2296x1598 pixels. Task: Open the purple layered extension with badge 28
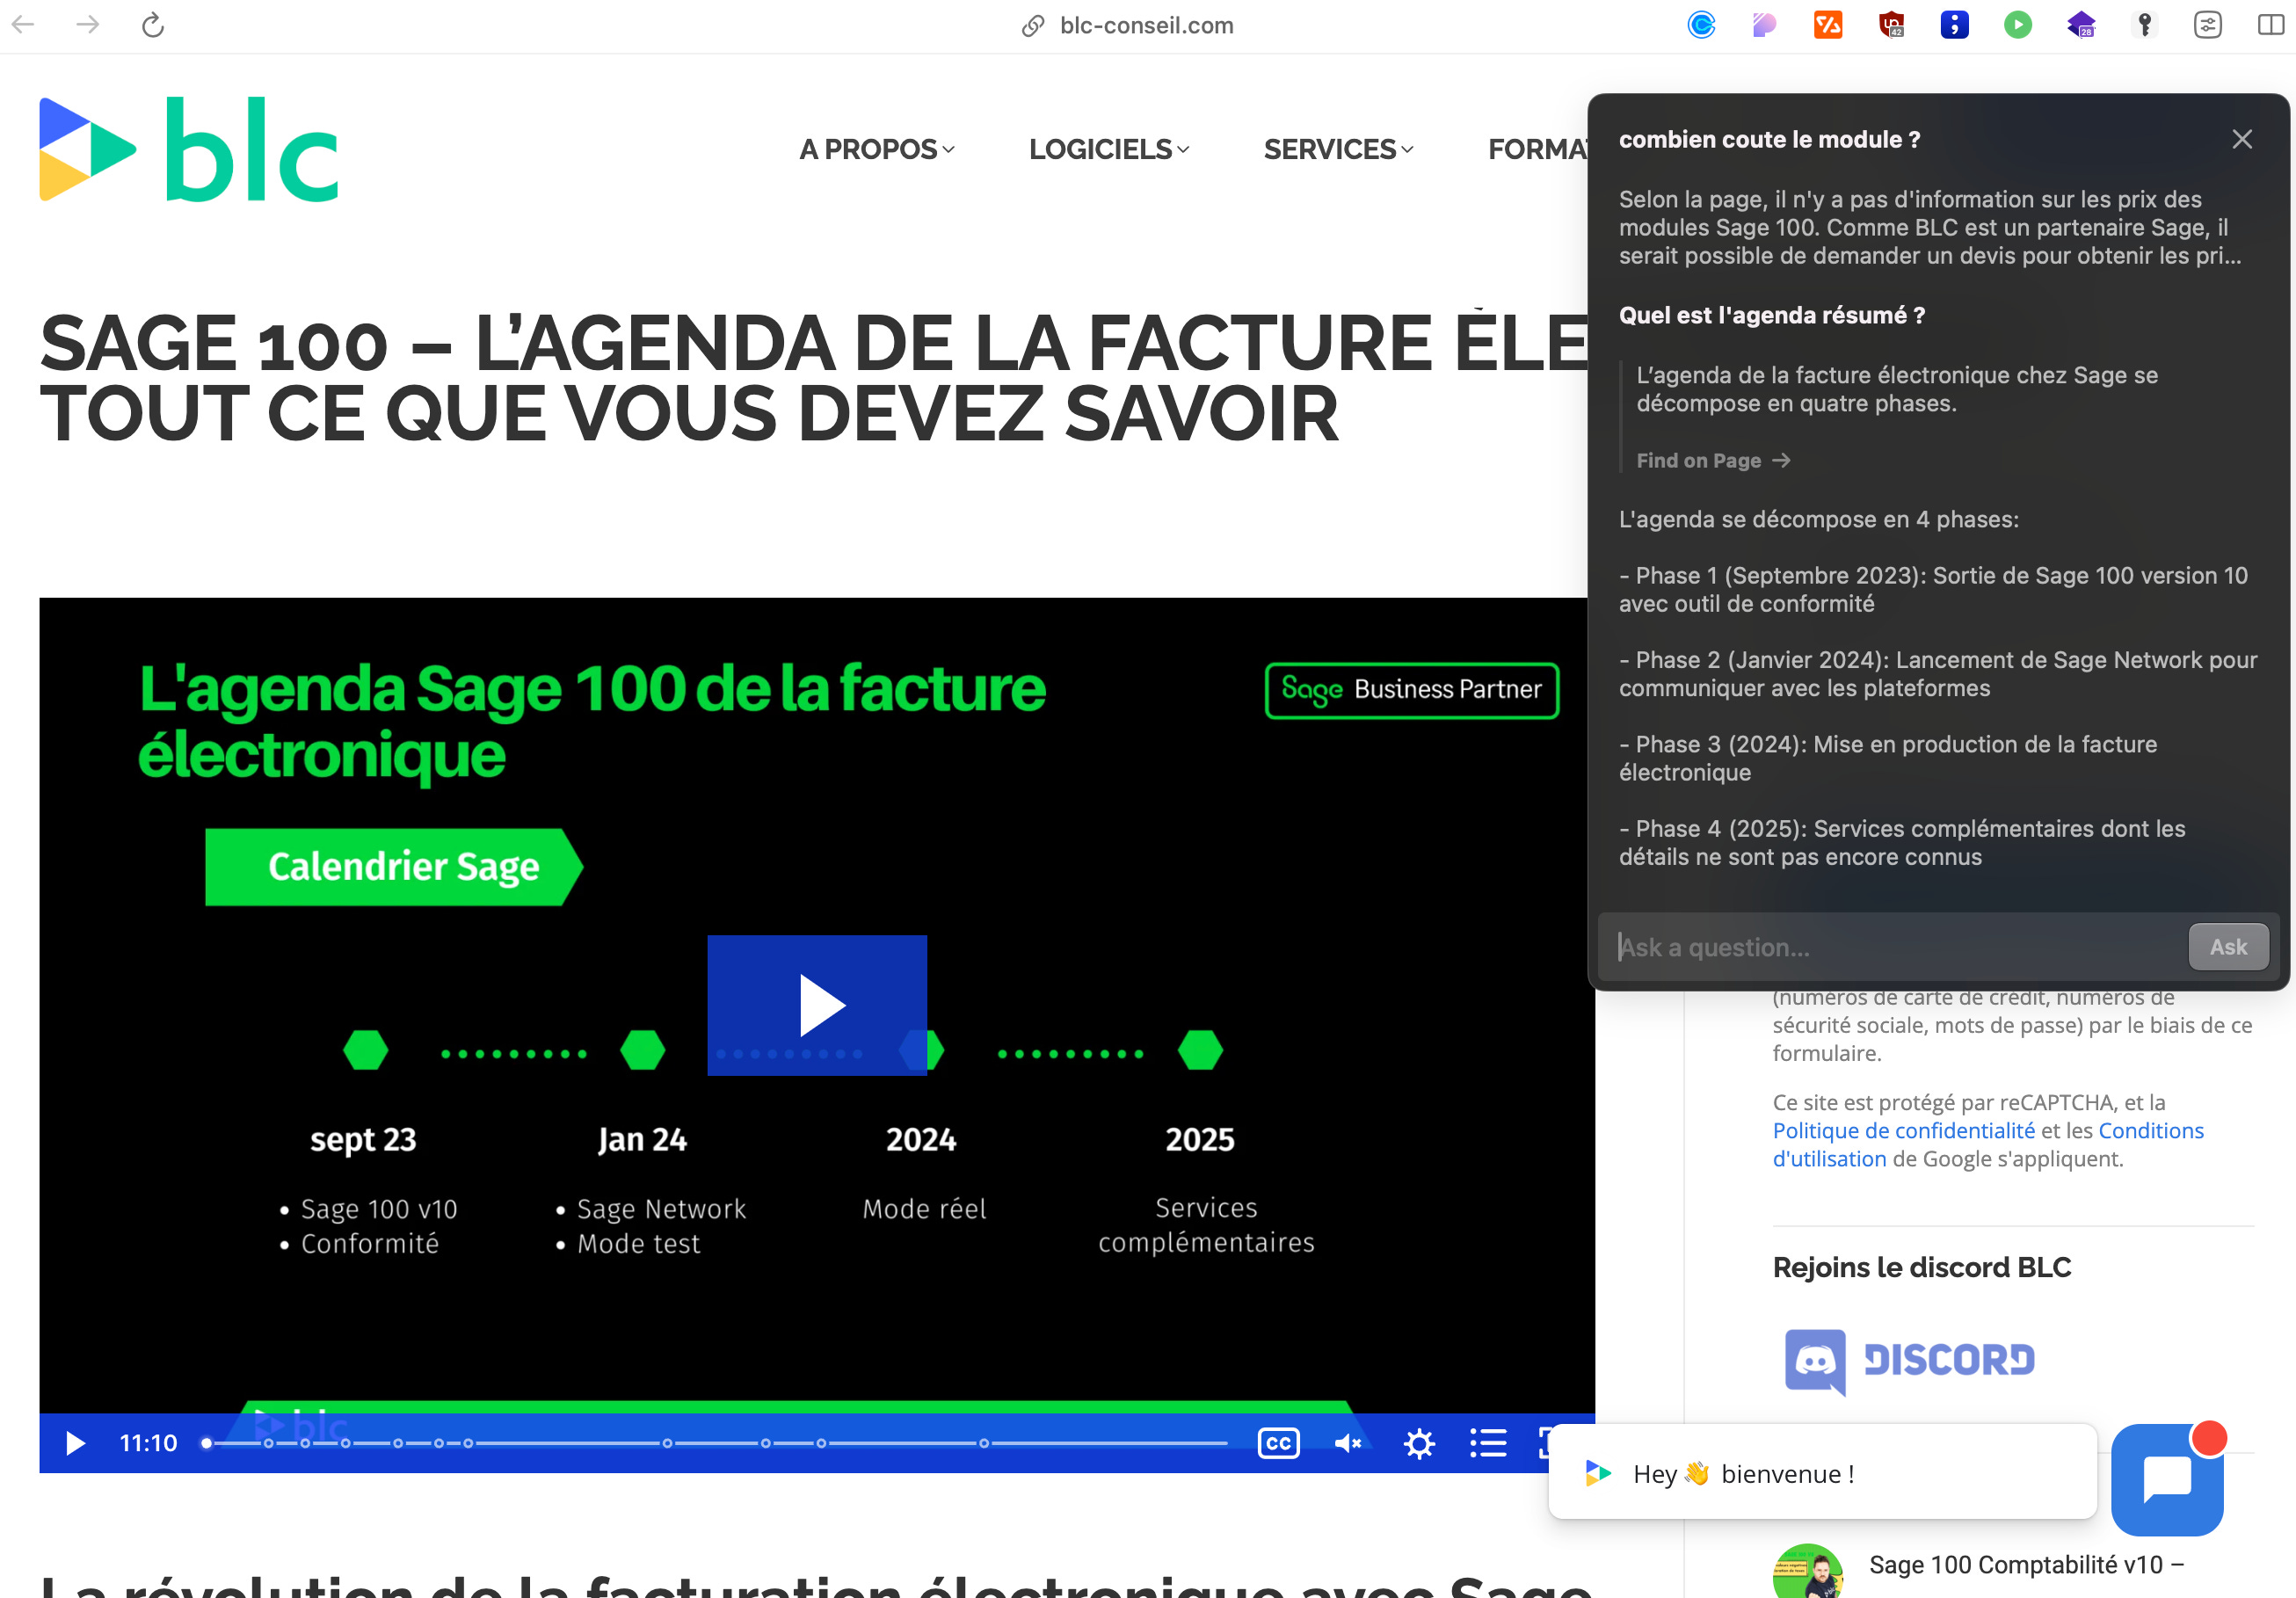pyautogui.click(x=2081, y=24)
